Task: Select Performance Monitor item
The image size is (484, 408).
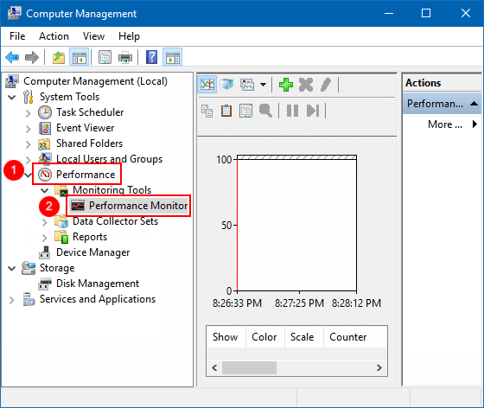Action: [138, 206]
